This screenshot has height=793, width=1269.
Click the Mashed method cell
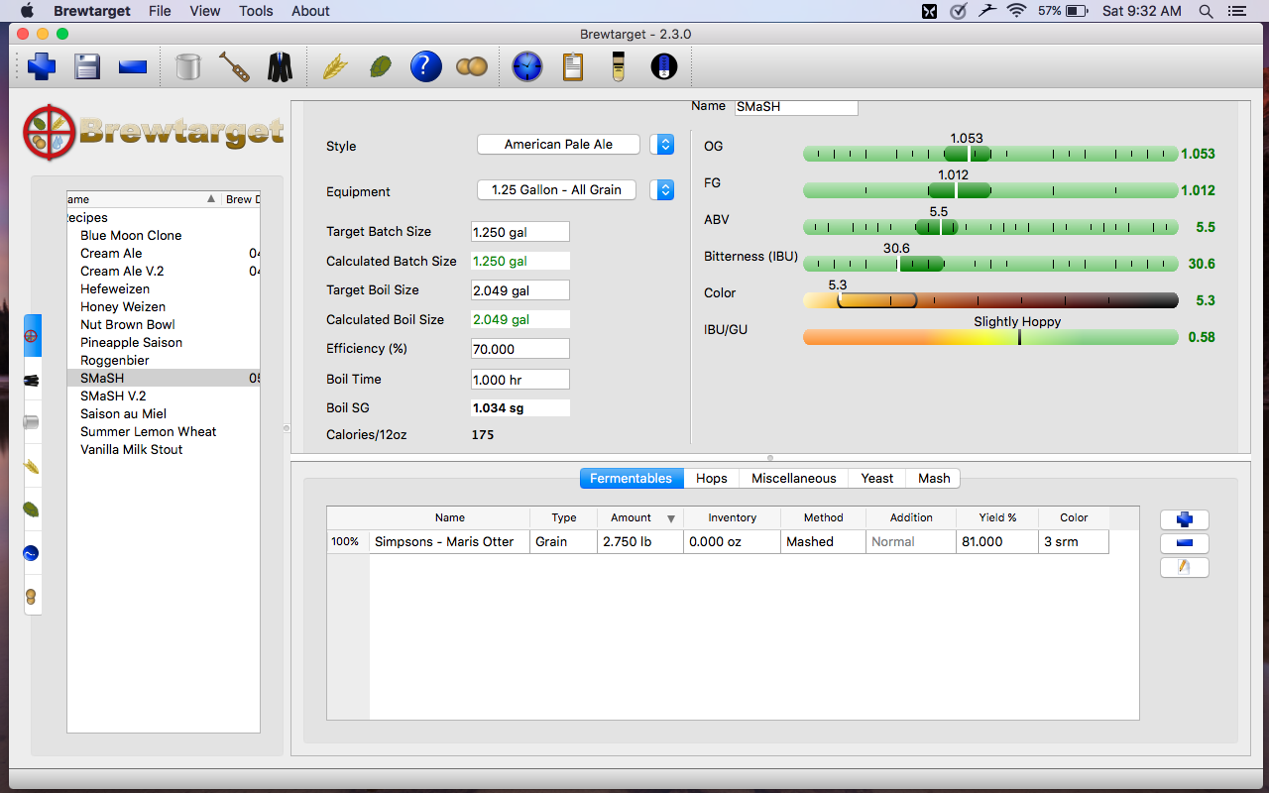[x=823, y=542]
